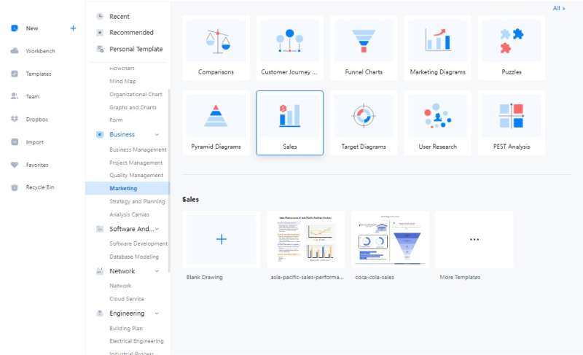Viewport: 583px width, 355px height.
Task: Click the More Templates ellipsis card
Action: coord(474,239)
